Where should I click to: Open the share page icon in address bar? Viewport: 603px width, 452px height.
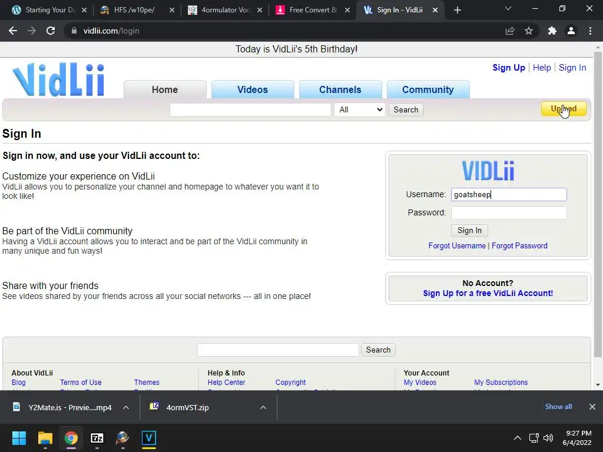(x=510, y=31)
